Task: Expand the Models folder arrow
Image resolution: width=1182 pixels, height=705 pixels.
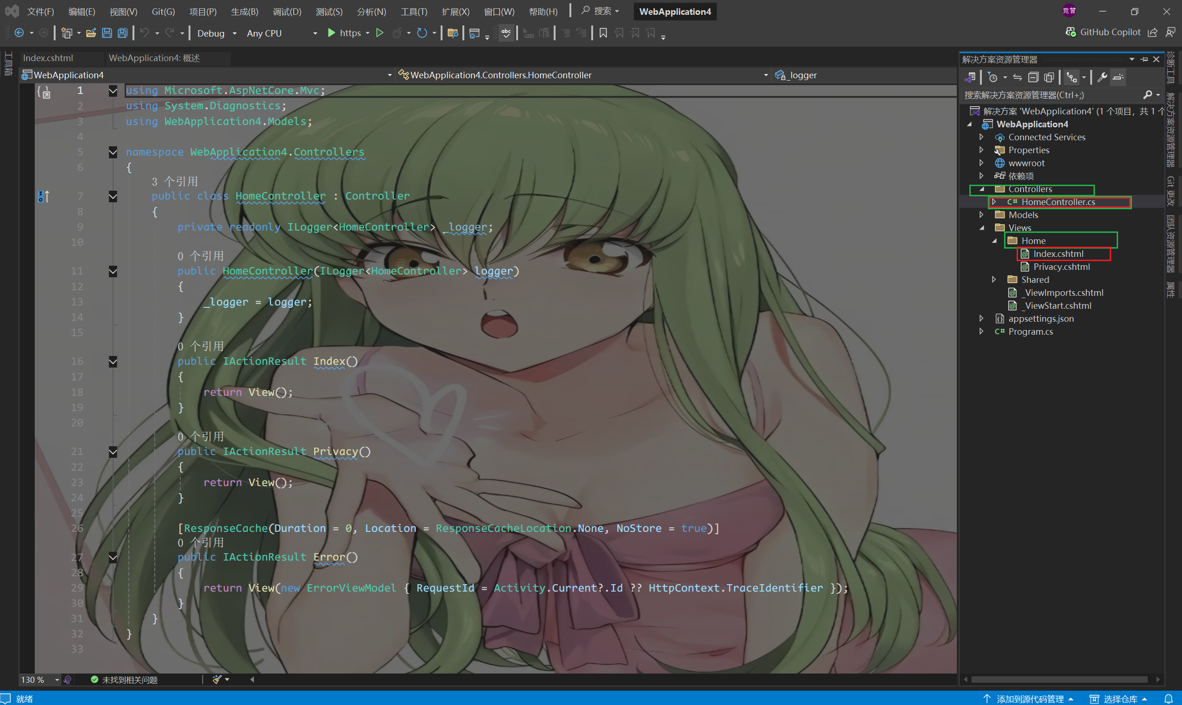Action: pyautogui.click(x=982, y=215)
